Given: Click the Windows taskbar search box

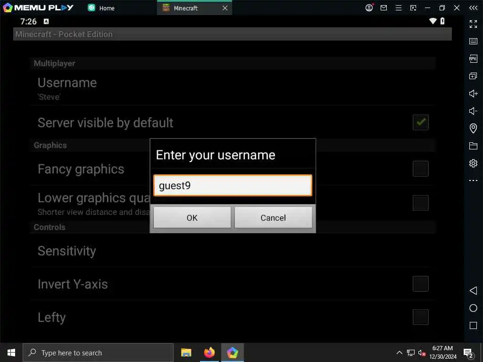Looking at the screenshot, I should [98, 353].
